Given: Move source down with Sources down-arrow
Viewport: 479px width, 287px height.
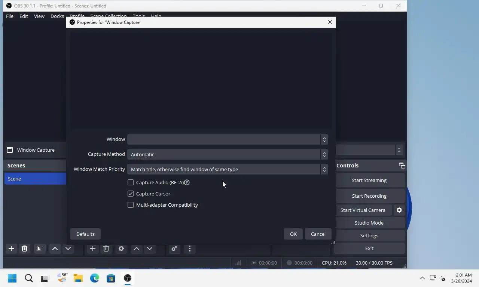Looking at the screenshot, I should pyautogui.click(x=150, y=249).
